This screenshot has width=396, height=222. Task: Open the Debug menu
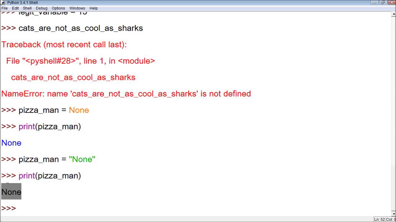pos(41,8)
